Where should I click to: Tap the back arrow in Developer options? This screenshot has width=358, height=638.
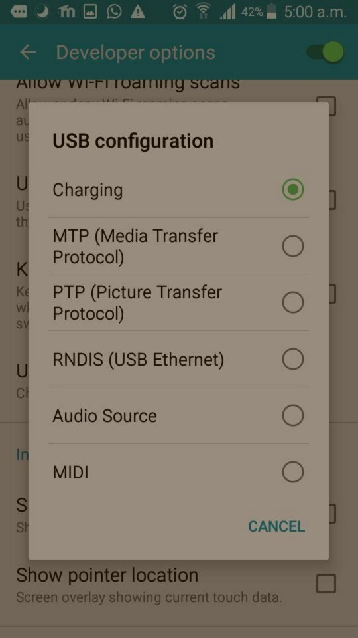(28, 52)
